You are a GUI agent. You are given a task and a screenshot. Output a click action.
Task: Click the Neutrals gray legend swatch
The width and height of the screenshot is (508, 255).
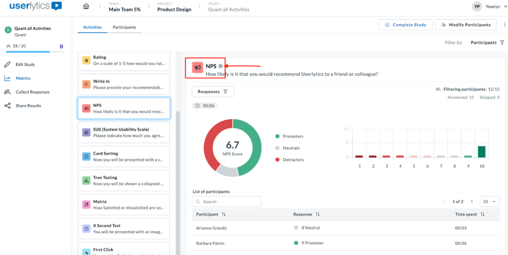(x=277, y=148)
